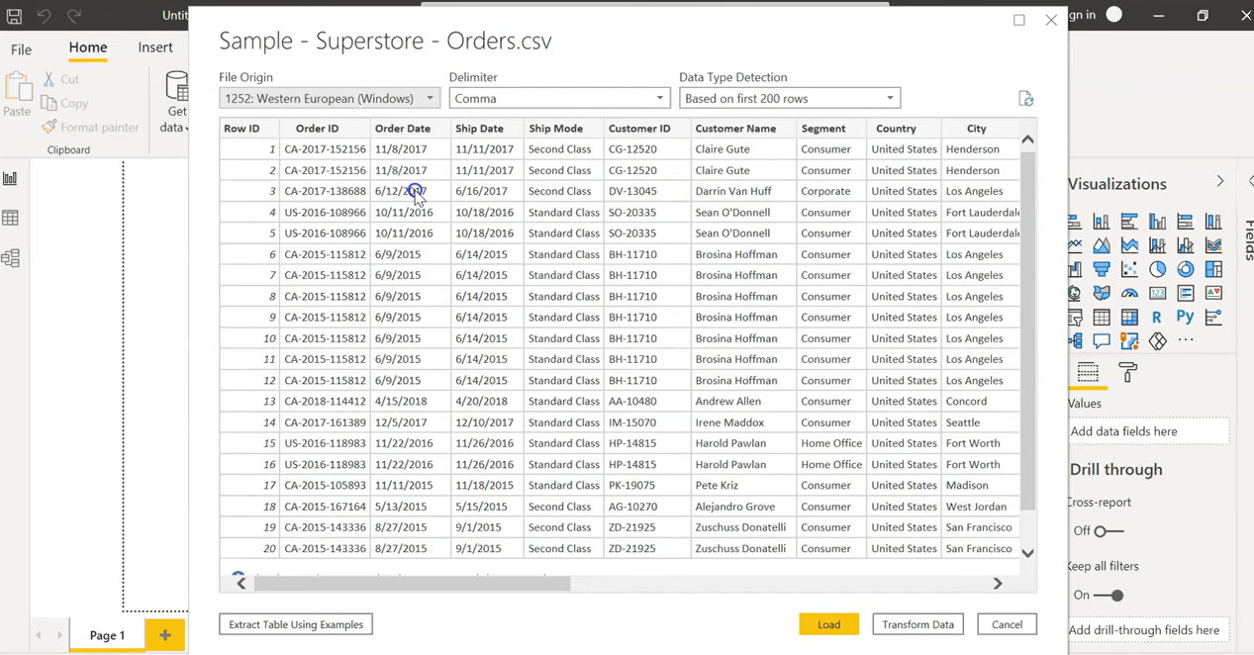
Task: Toggle Cross-report switch currently Off
Action: pos(1109,531)
